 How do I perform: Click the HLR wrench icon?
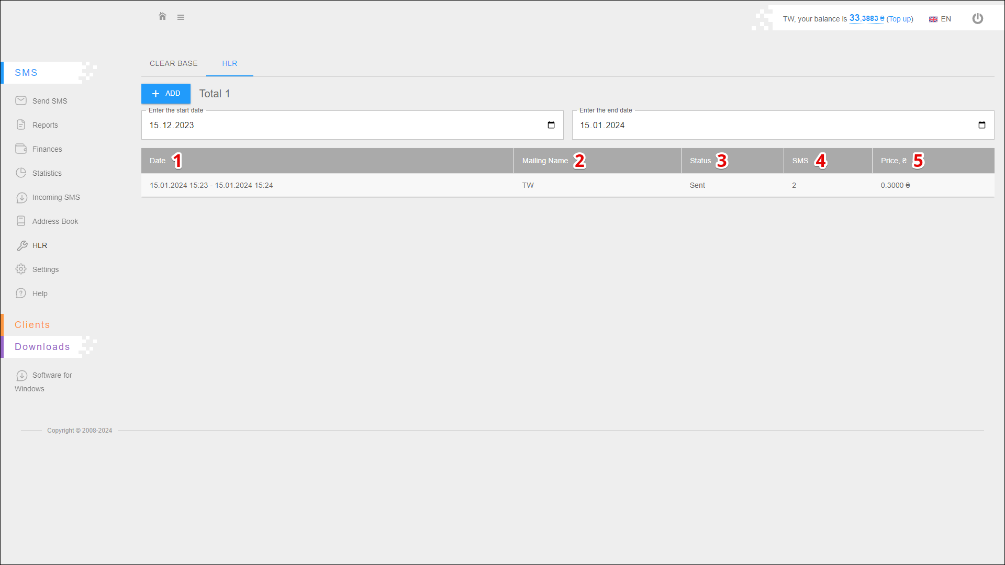[x=22, y=245]
